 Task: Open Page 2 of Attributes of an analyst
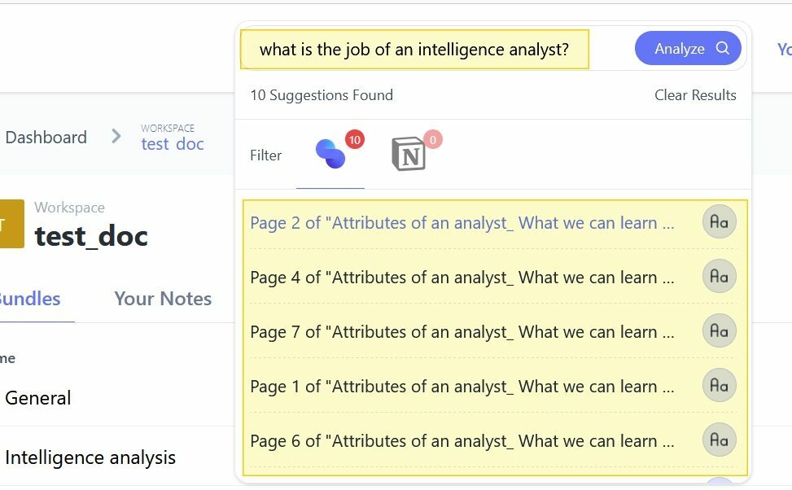pyautogui.click(x=462, y=223)
